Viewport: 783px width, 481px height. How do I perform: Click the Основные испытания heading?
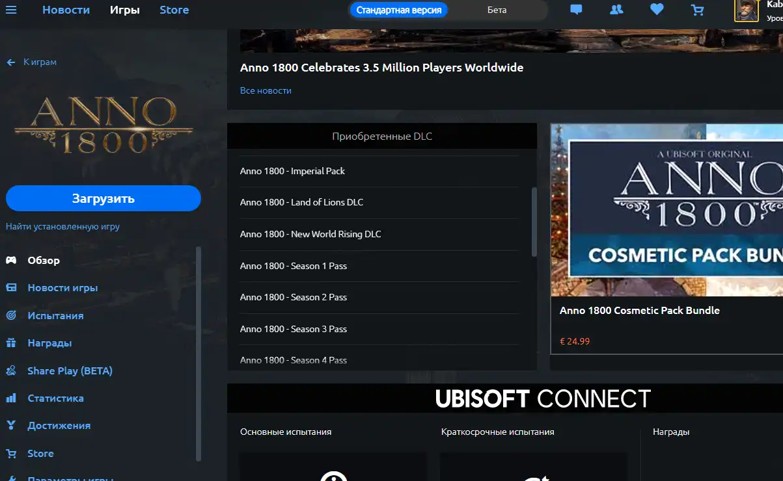tap(286, 432)
